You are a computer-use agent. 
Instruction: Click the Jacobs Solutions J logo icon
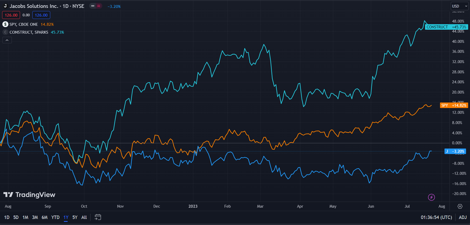(5, 6)
